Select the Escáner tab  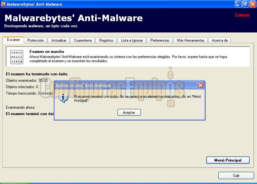(13, 40)
